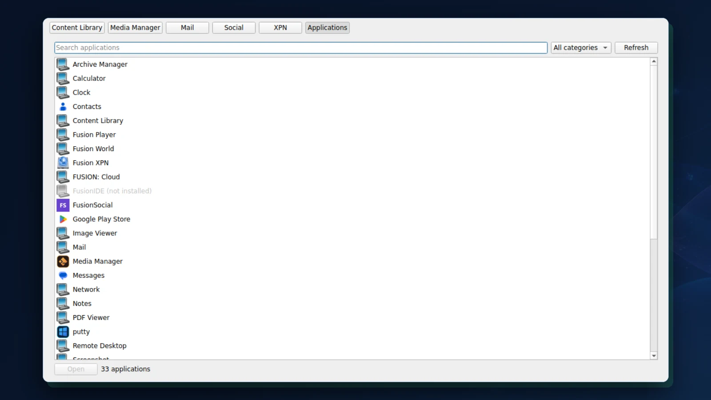Select the Clock app icon

tap(63, 92)
